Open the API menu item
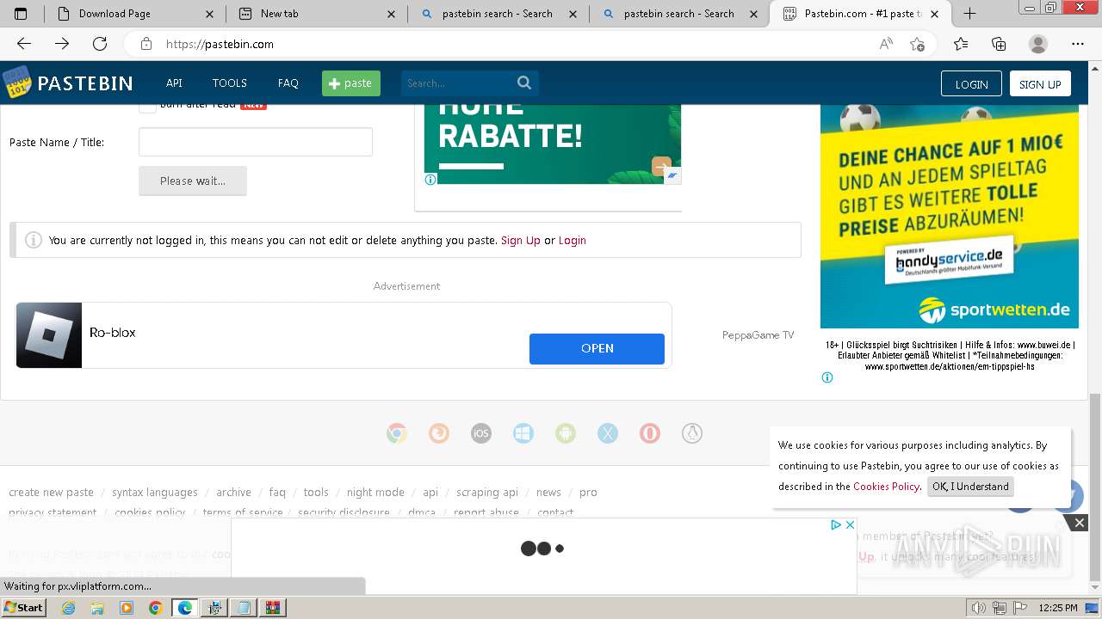 (x=174, y=83)
